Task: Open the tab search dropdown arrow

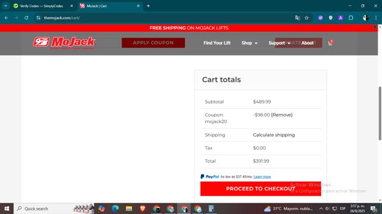Action: 5,6
